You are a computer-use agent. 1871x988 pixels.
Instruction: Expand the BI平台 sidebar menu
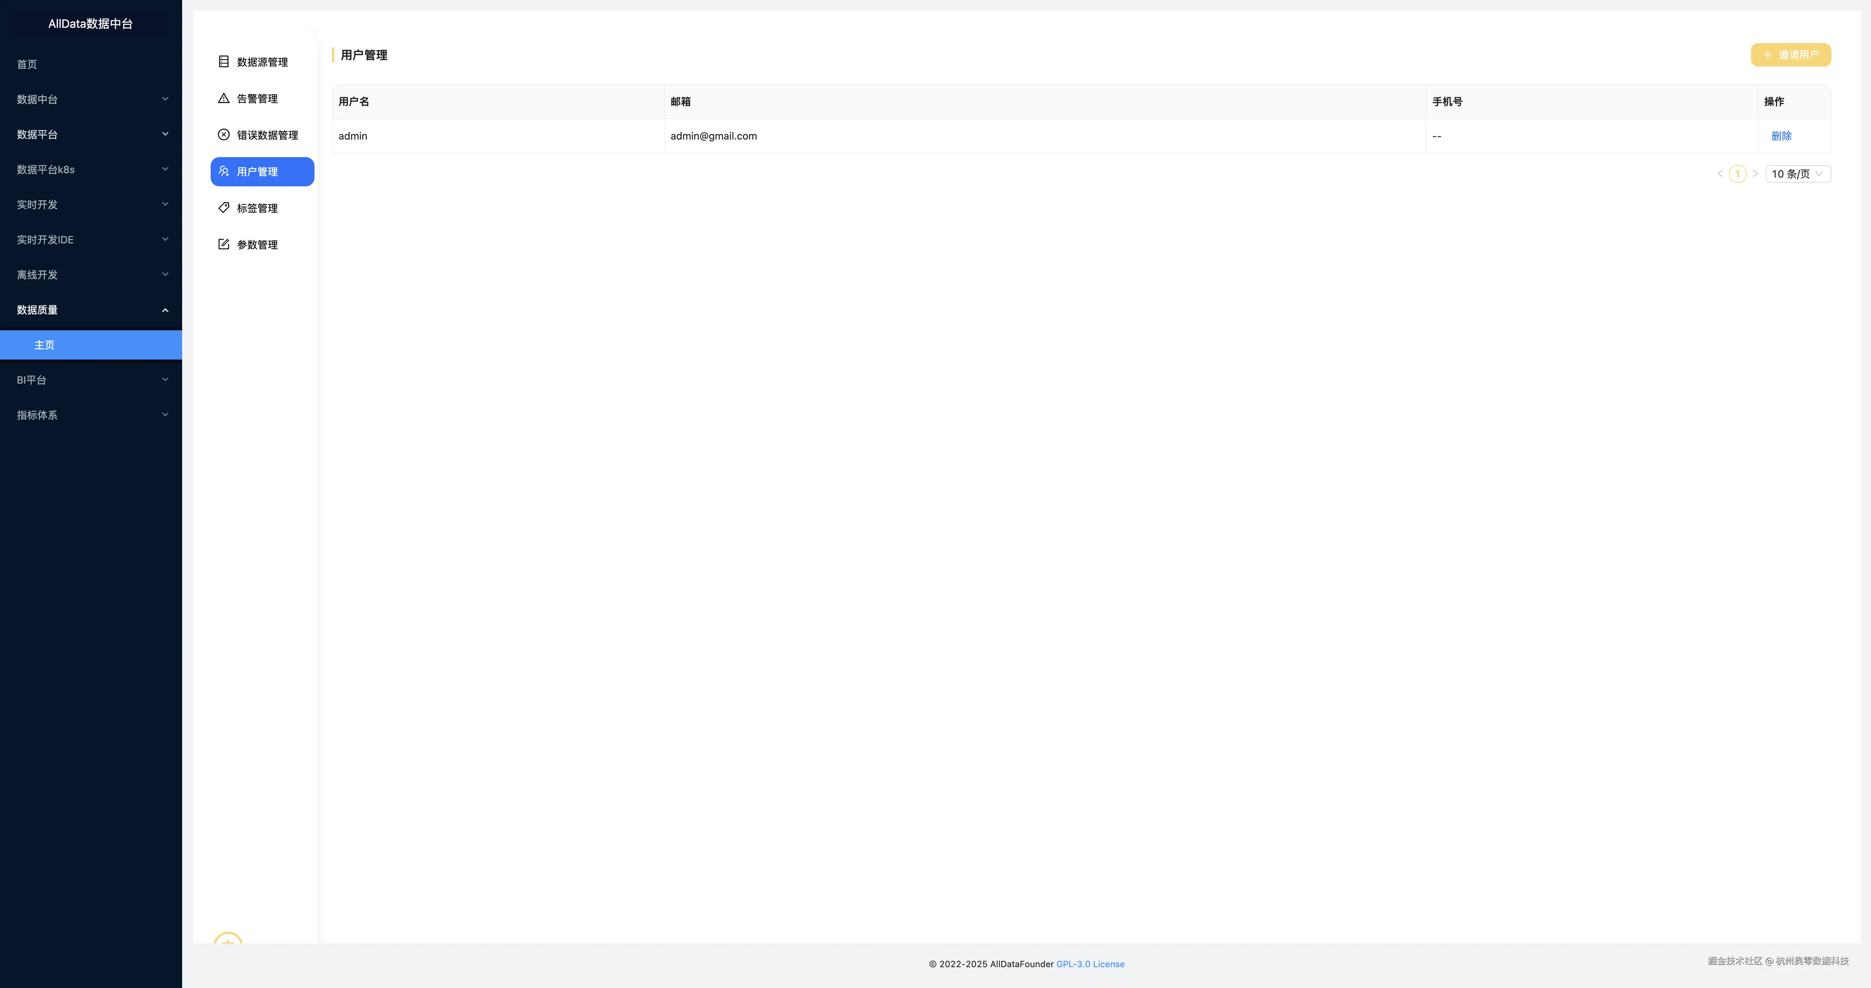pyautogui.click(x=91, y=380)
